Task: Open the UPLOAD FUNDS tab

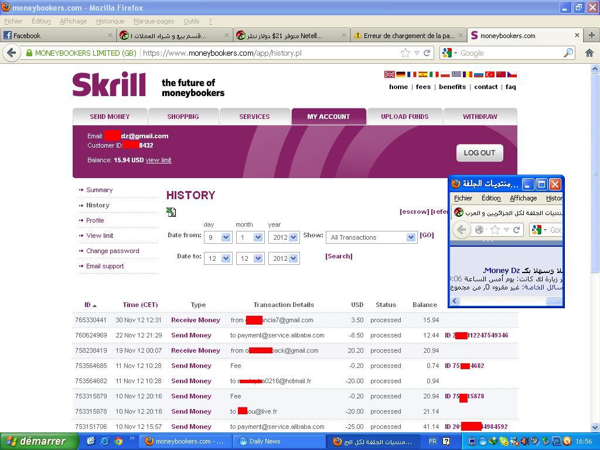Action: (405, 117)
